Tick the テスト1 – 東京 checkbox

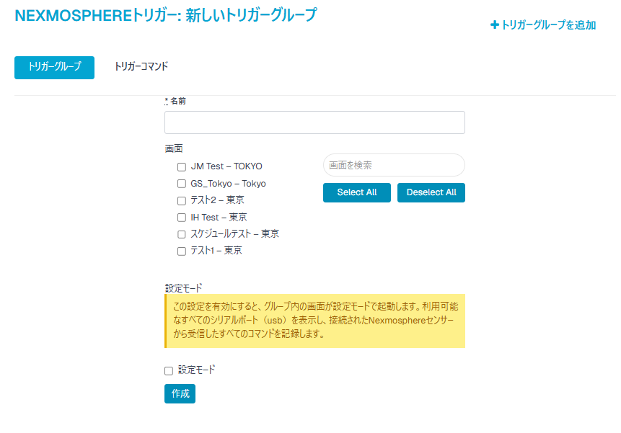click(181, 251)
